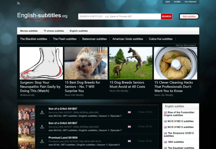Open the foot neuropathic pain ad image
Screen dimensions: 216x149
coord(41,63)
